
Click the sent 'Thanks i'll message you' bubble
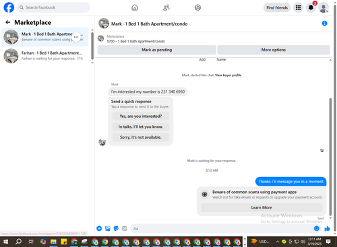click(x=290, y=182)
